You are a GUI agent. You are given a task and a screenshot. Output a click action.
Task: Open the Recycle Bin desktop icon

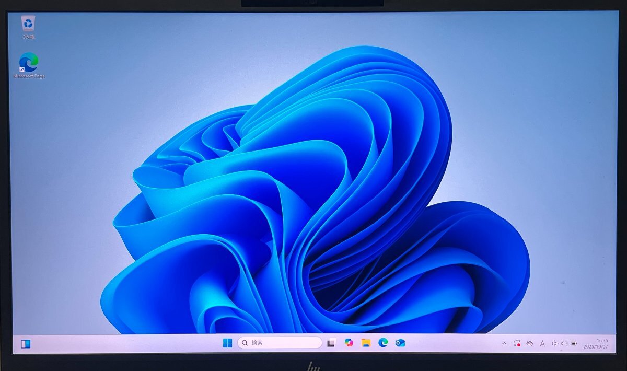tap(28, 27)
